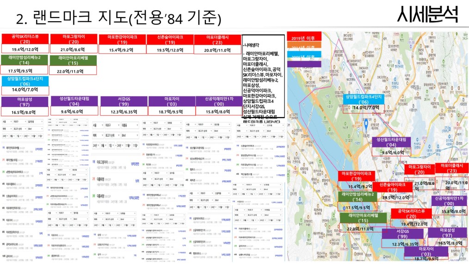
Task: Click the 시세분석 logo in the header
Action: (x=427, y=16)
